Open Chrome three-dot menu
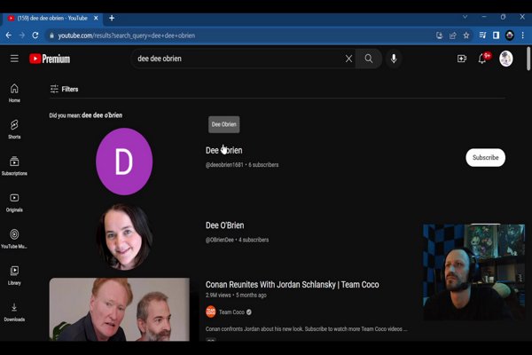The image size is (532, 355). (x=523, y=35)
